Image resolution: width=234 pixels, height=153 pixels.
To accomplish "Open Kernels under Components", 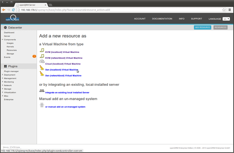I will pyautogui.click(x=10, y=47).
